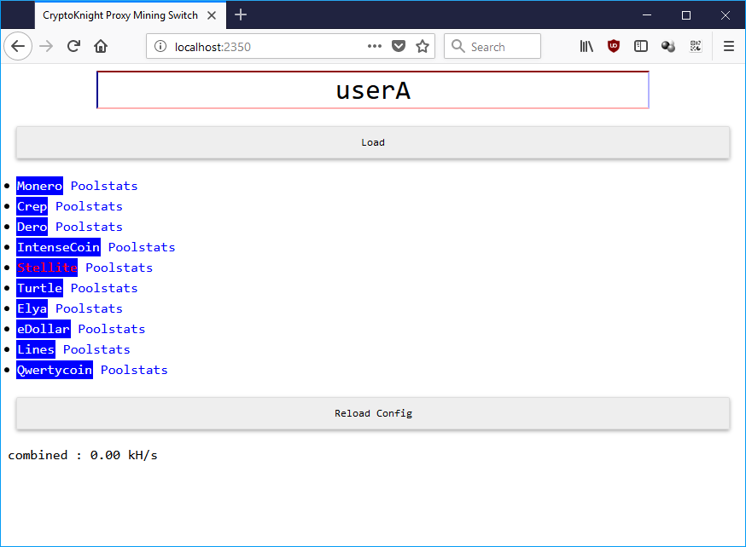Click the Load button

[373, 142]
